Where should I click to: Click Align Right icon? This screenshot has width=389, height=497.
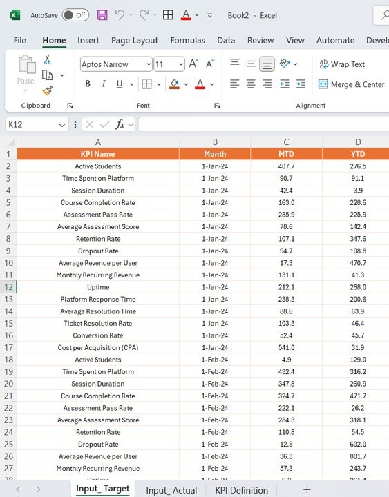(267, 84)
